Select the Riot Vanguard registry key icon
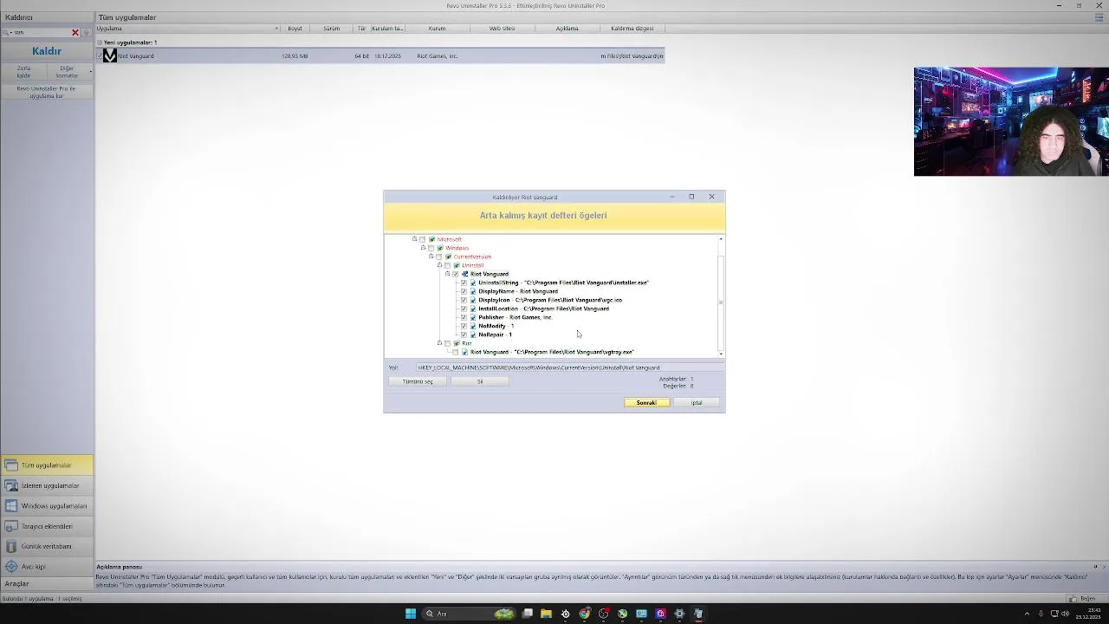 coord(464,274)
